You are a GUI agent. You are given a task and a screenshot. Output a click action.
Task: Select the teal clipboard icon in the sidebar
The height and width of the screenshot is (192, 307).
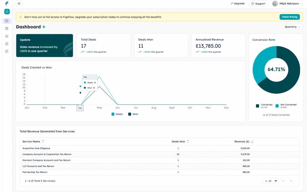[7, 11]
